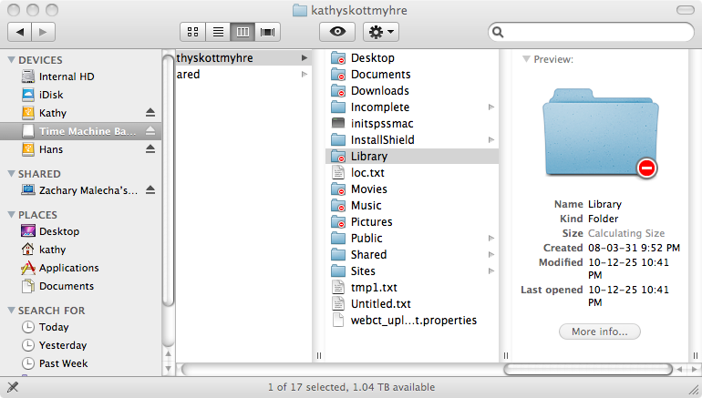Click the toolbar toggle pill button
The width and height of the screenshot is (702, 398).
point(685,10)
